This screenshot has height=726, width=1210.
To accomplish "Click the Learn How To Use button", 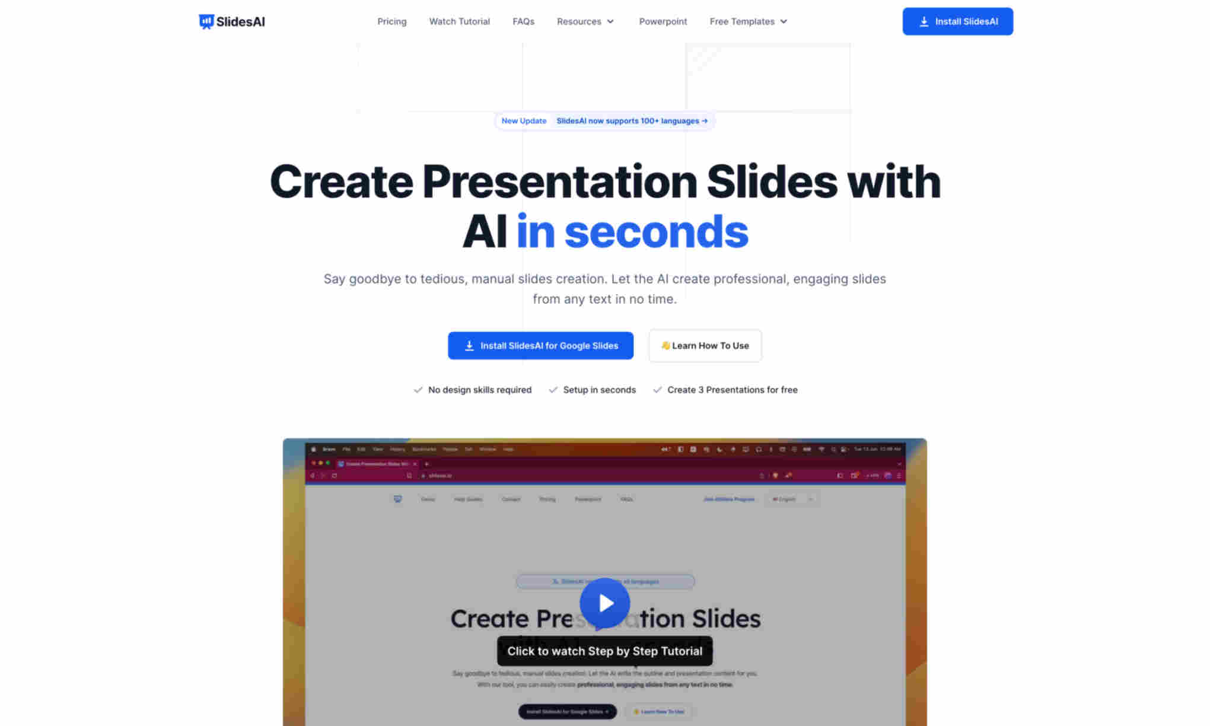I will [x=705, y=345].
